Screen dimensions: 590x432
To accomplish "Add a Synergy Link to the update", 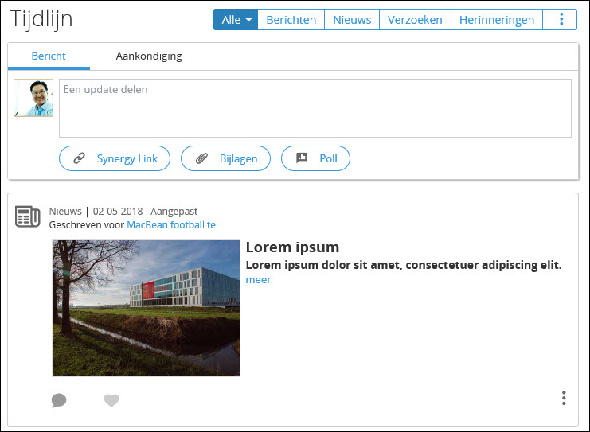I will tap(114, 158).
